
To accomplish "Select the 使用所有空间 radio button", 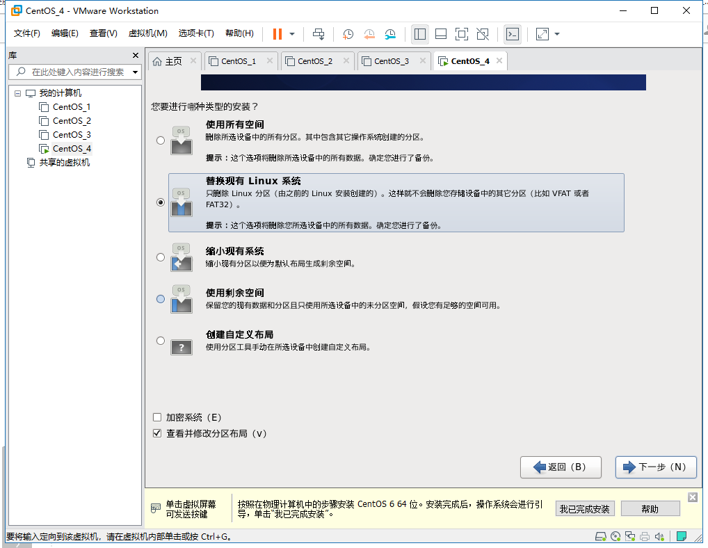I will [x=160, y=140].
